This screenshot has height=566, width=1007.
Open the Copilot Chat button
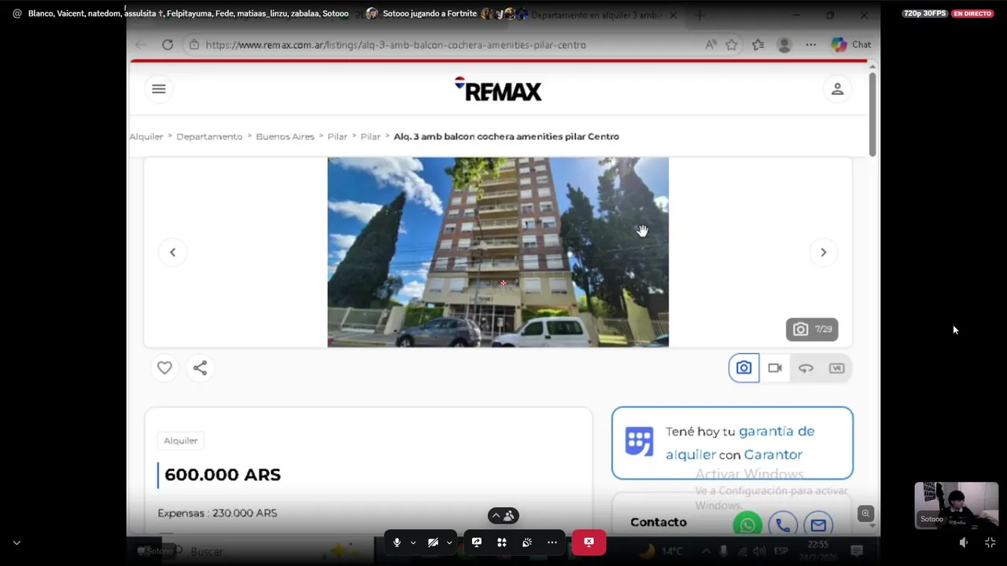[851, 45]
